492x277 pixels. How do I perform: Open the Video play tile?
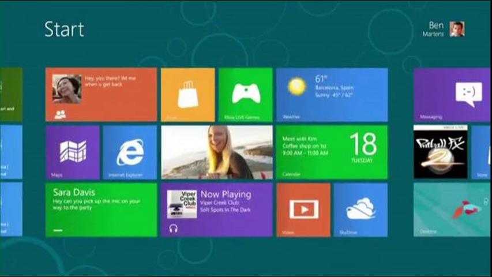(x=303, y=210)
